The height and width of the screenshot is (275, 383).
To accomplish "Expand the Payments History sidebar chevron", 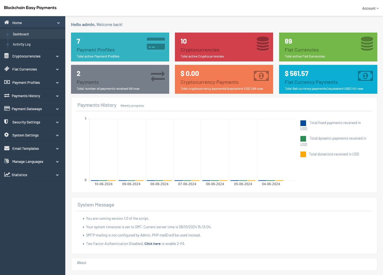I will (57, 96).
